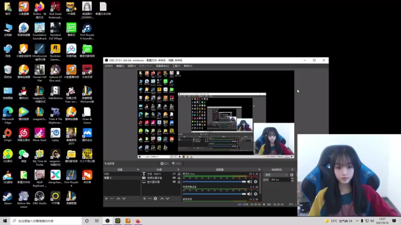
Task: Open the scene transition type dropdown
Action: [276, 174]
